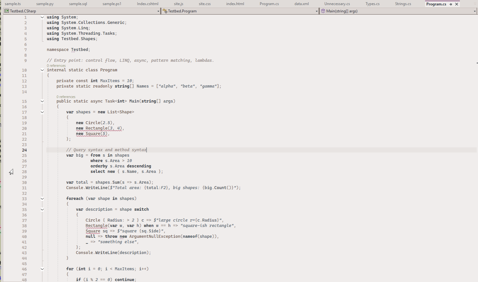478x282 pixels.
Task: Collapse the Main method at line 15
Action: (x=42, y=101)
